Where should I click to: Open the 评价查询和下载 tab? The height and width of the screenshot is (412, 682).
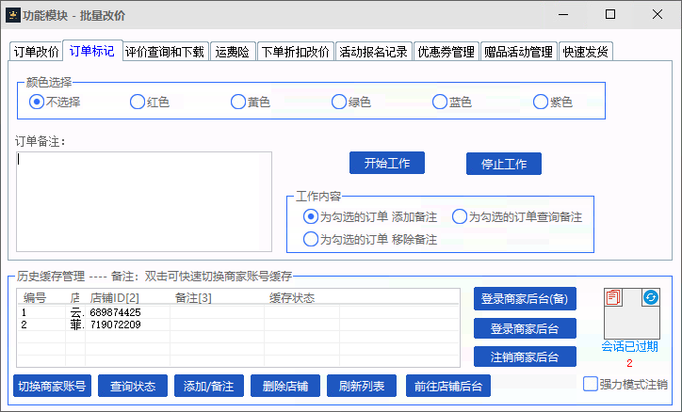[x=164, y=52]
